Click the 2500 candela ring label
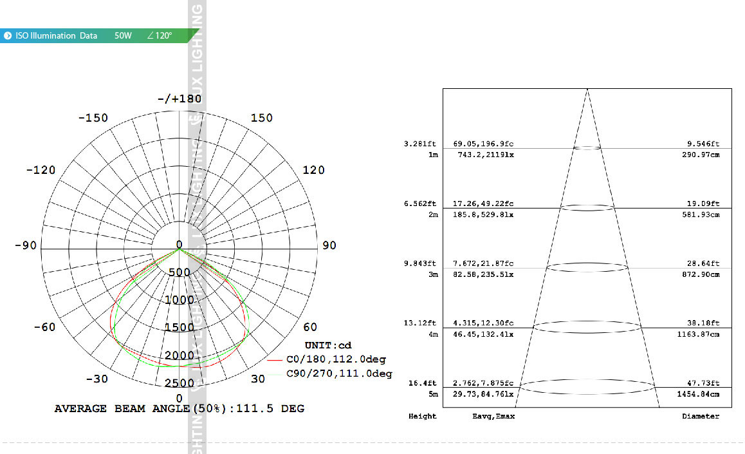Image resolution: width=745 pixels, height=454 pixels. coord(179,383)
